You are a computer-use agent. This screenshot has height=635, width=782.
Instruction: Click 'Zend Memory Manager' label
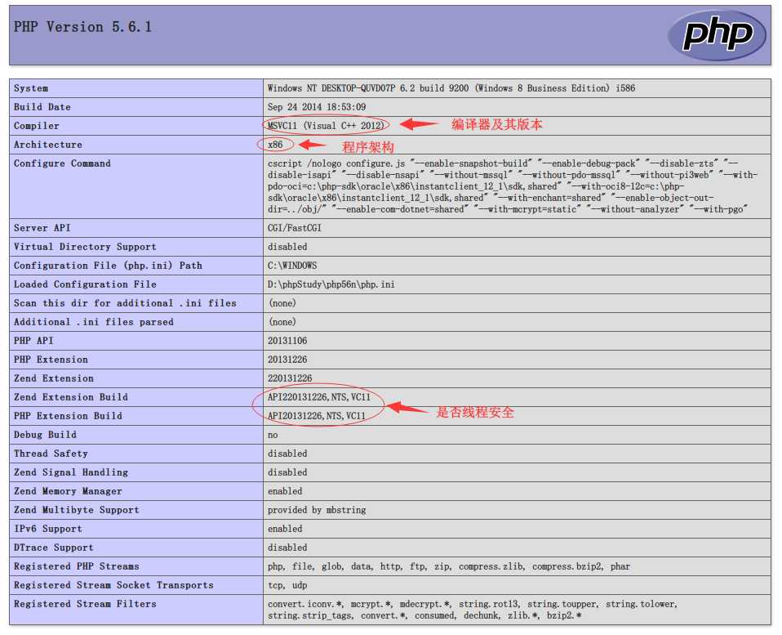(68, 491)
